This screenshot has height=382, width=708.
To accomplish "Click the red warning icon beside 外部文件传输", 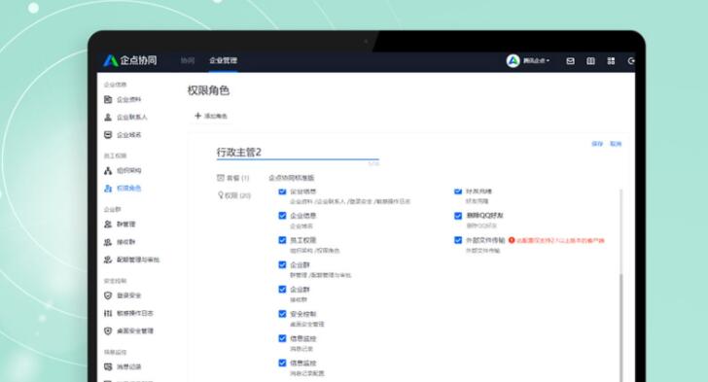I will coord(512,240).
